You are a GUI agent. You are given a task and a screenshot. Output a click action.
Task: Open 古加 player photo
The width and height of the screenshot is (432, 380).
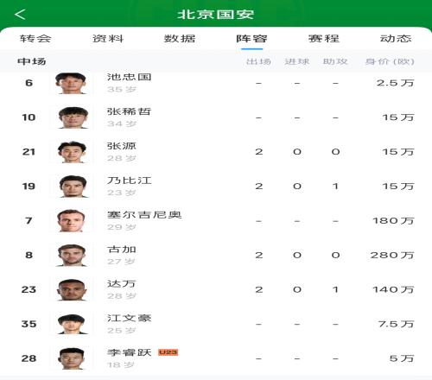(72, 256)
